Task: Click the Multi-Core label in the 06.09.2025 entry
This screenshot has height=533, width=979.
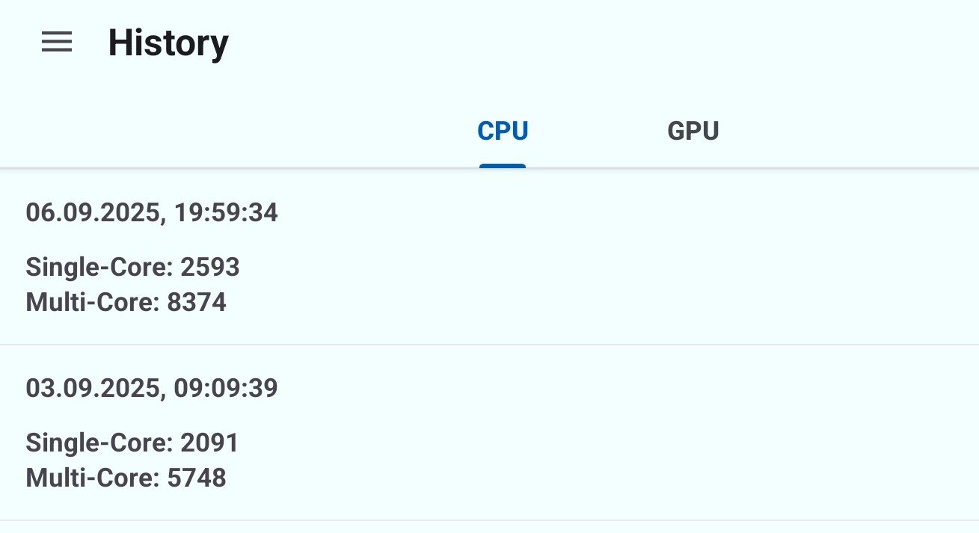Action: 93,303
